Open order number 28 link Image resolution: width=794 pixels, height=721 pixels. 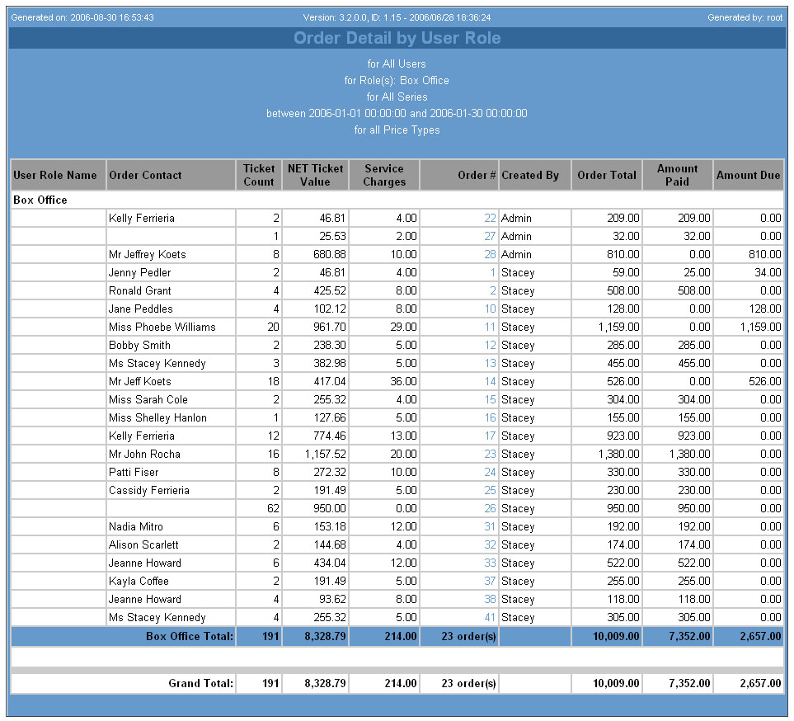490,255
